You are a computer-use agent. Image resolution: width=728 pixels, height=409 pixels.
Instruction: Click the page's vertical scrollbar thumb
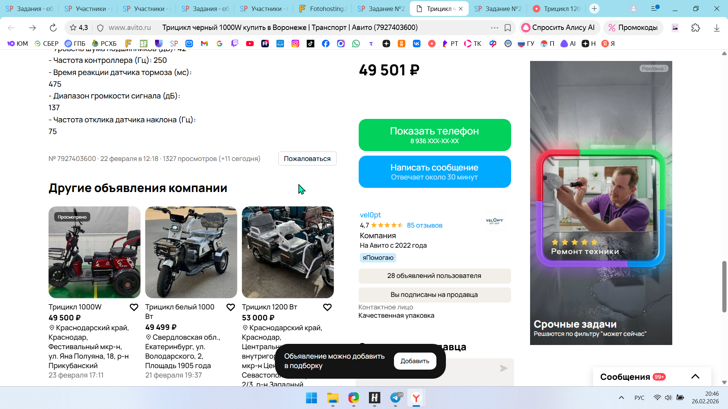(x=724, y=287)
